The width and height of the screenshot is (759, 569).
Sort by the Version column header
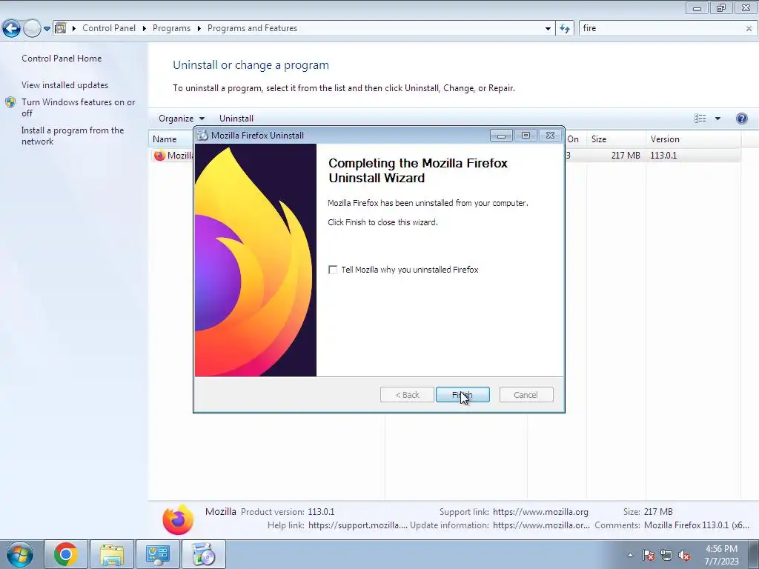coord(693,139)
